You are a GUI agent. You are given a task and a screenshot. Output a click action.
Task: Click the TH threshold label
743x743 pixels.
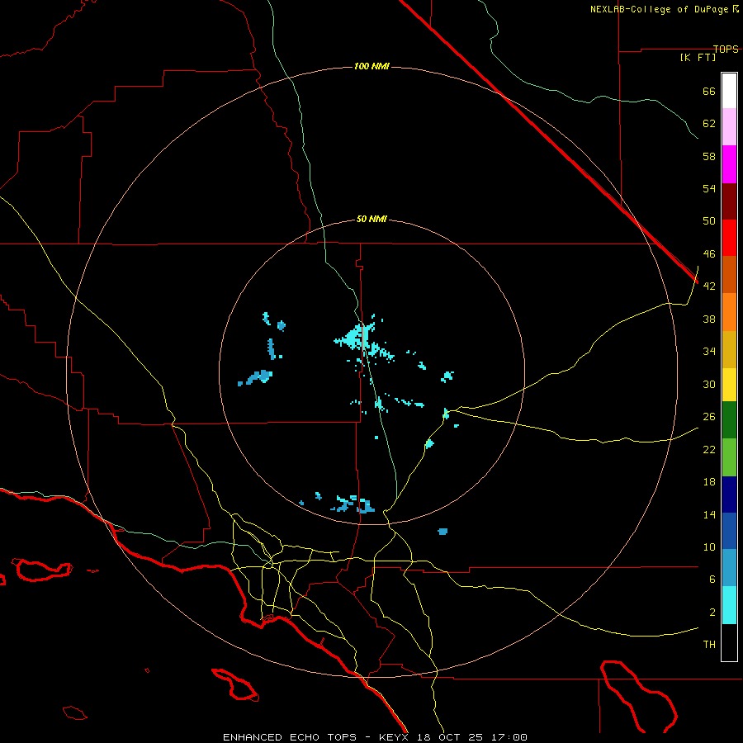point(709,645)
